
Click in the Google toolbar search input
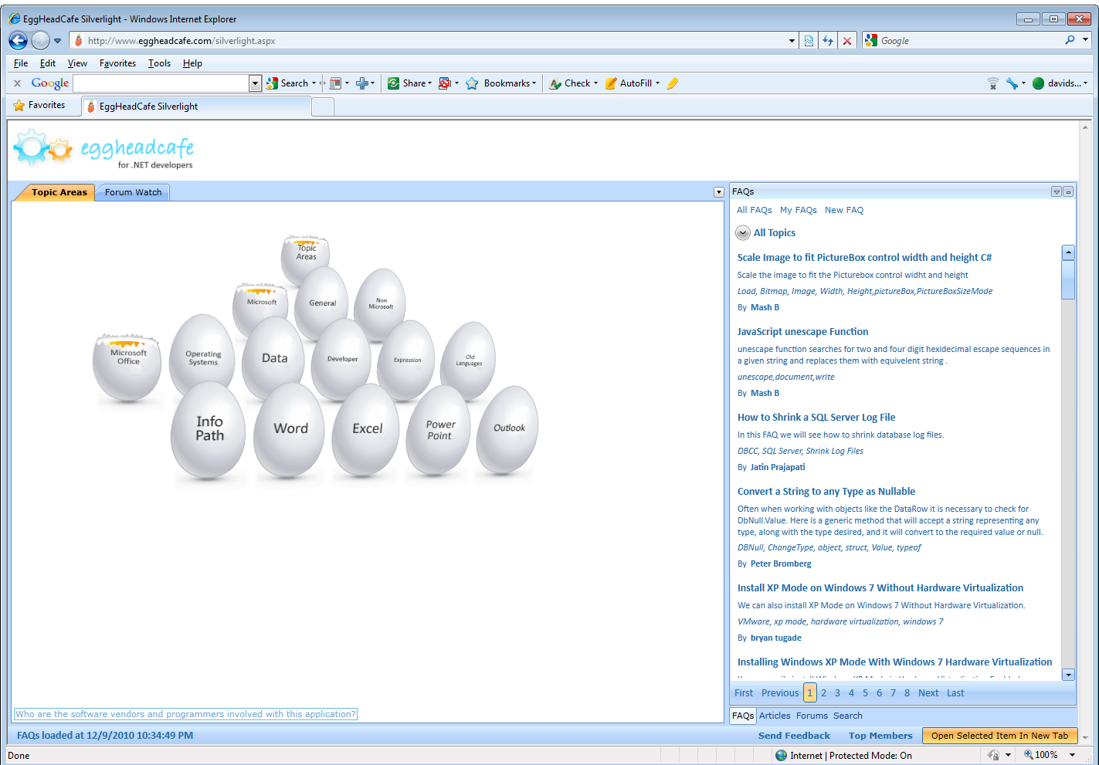[161, 83]
